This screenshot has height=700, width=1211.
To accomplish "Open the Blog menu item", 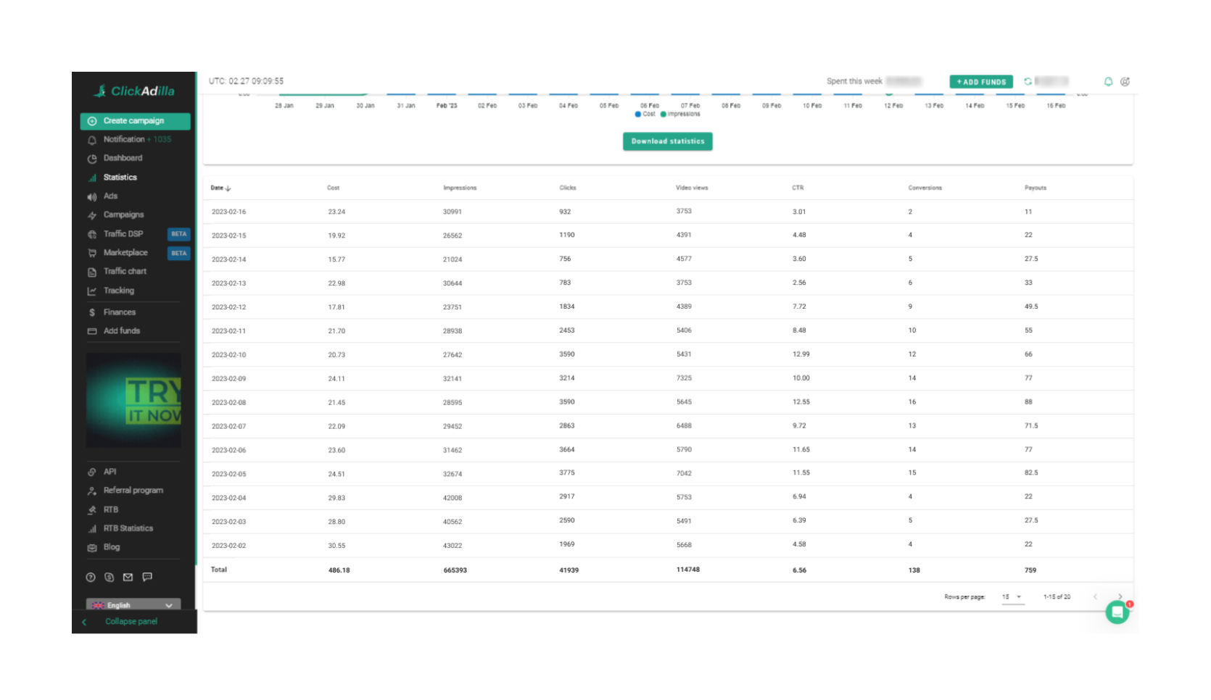I will pos(111,546).
